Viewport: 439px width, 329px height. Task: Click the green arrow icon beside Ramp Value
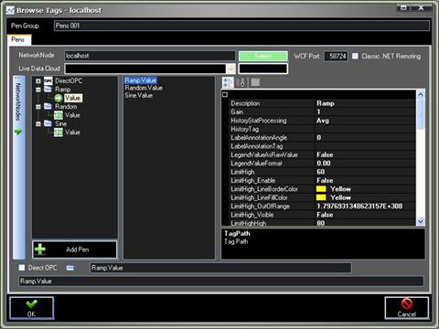tap(59, 98)
